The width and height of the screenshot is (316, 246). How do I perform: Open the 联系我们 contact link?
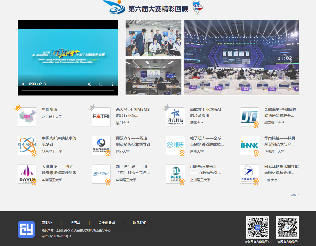[x=140, y=223]
